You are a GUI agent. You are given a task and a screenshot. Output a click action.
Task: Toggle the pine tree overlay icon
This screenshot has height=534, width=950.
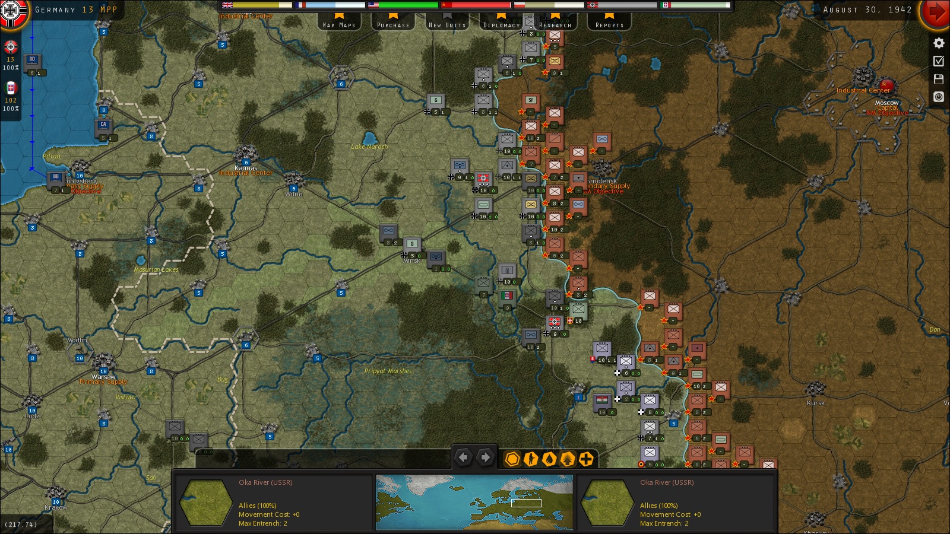tap(568, 459)
